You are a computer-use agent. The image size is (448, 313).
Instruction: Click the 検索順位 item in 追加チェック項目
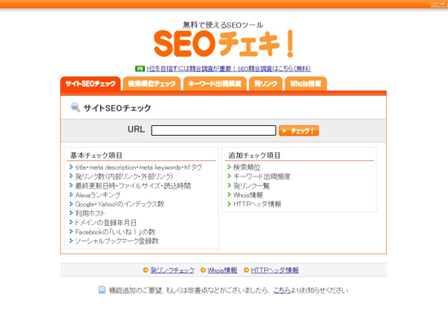coord(247,167)
